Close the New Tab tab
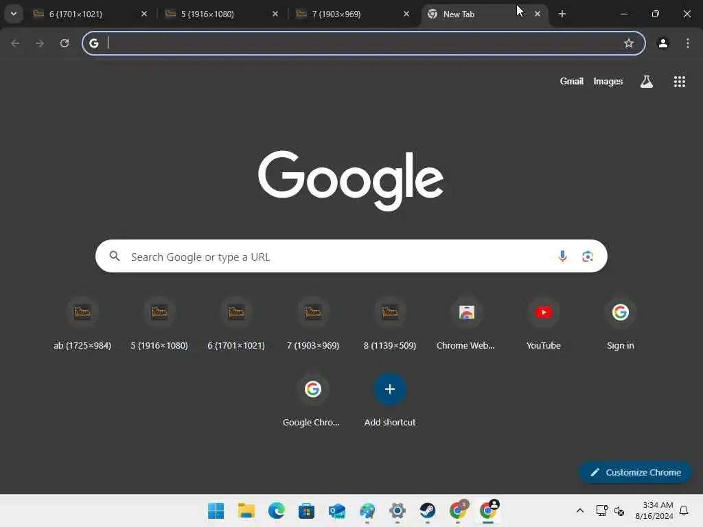The width and height of the screenshot is (703, 527). point(537,14)
